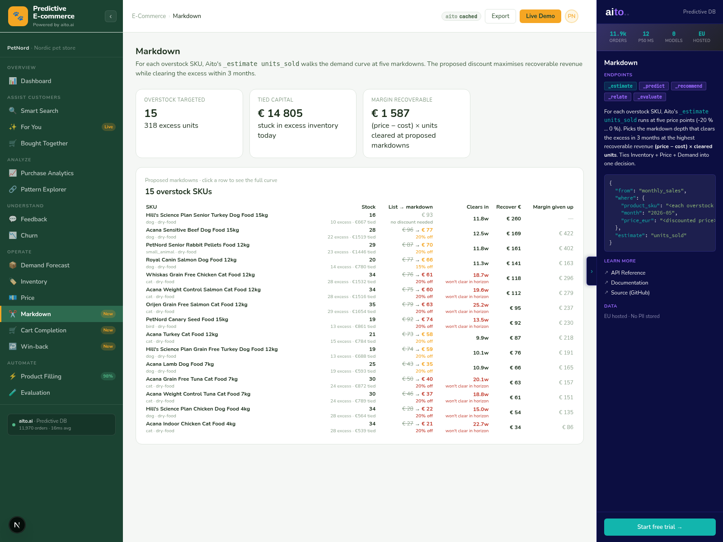Click the Recover € column header
Image resolution: width=723 pixels, height=542 pixels.
[508, 207]
